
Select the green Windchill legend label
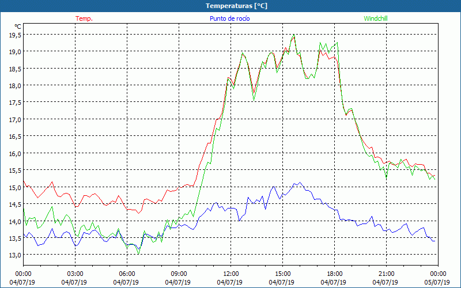(x=376, y=18)
